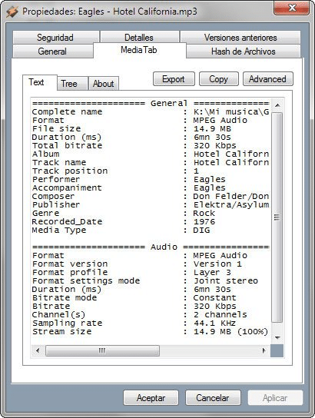Click the horizontal scrollbar right arrow

[x=264, y=350]
